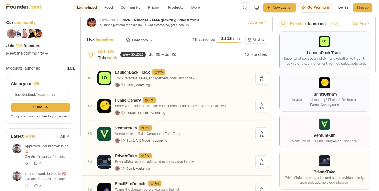379x191 pixels.
Task: Click 'SaaS, AI & Machine Learning' tags
Action: pos(147,141)
